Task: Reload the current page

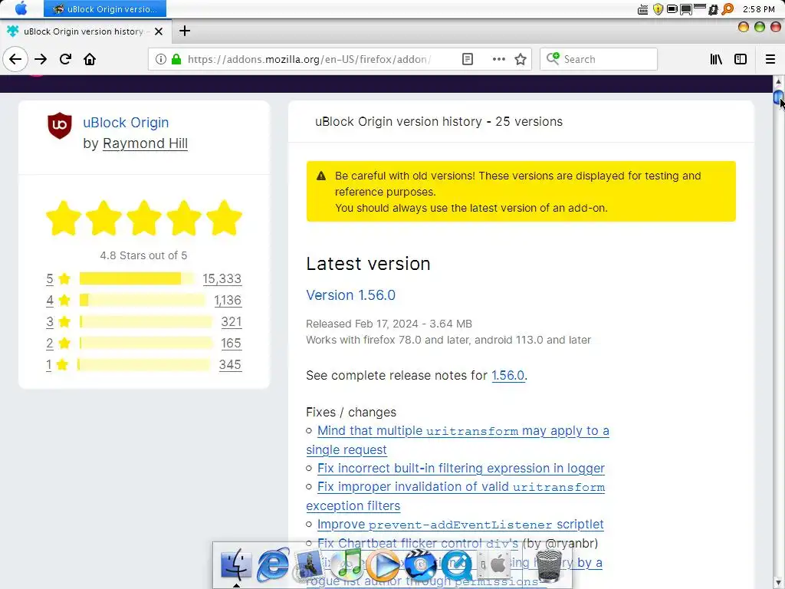Action: (x=65, y=59)
